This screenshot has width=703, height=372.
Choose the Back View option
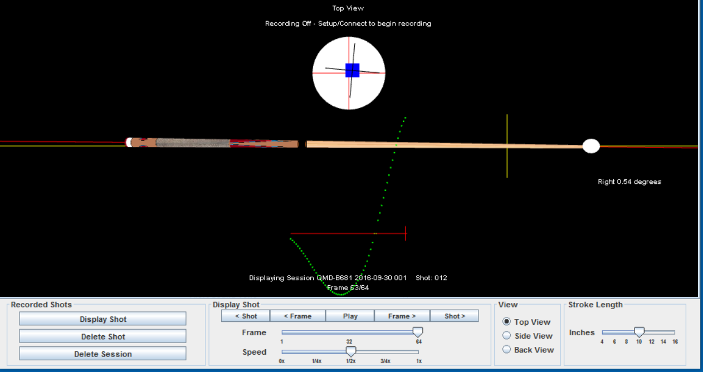(507, 350)
